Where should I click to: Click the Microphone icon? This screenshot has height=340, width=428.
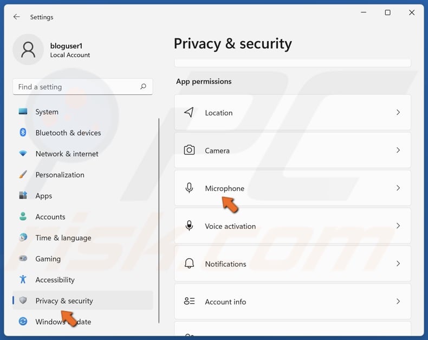189,188
